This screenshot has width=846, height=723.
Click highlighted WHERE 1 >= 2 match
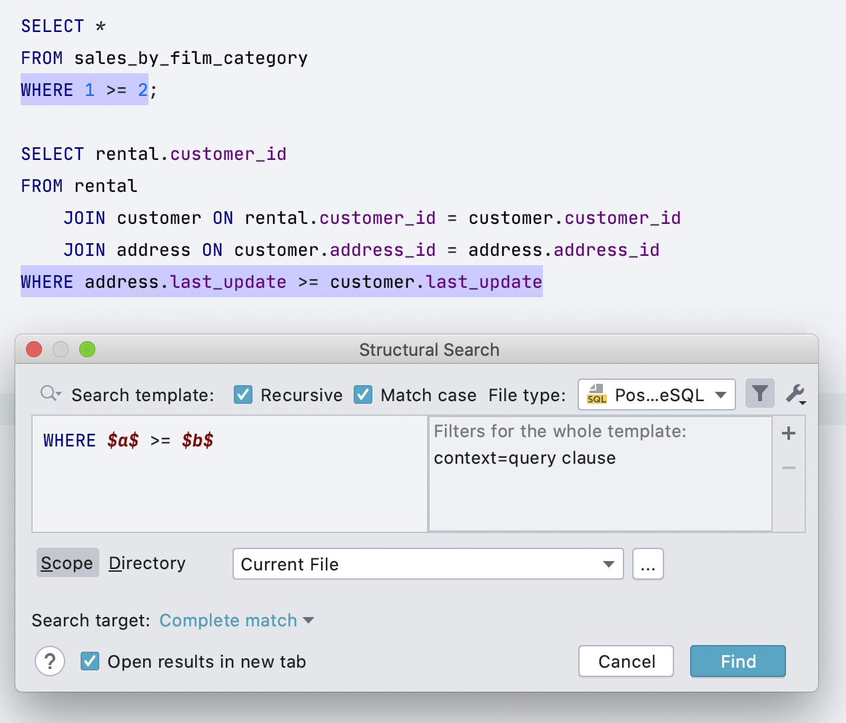pyautogui.click(x=85, y=90)
